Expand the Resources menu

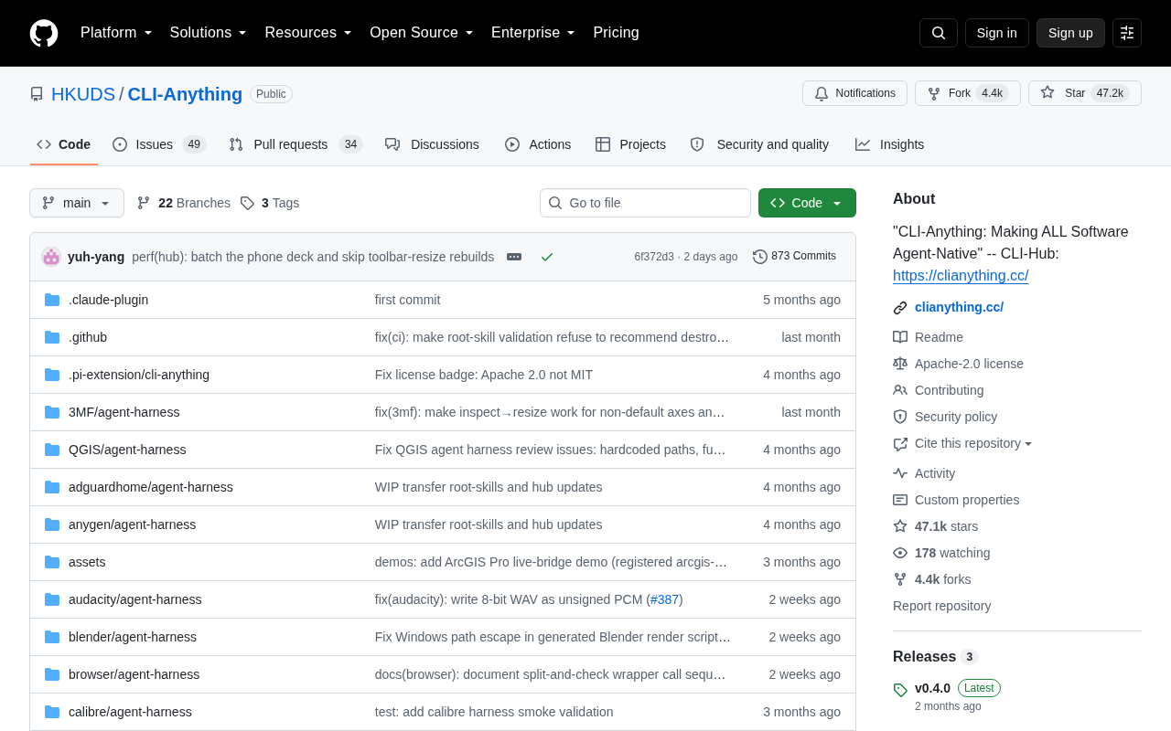(308, 33)
